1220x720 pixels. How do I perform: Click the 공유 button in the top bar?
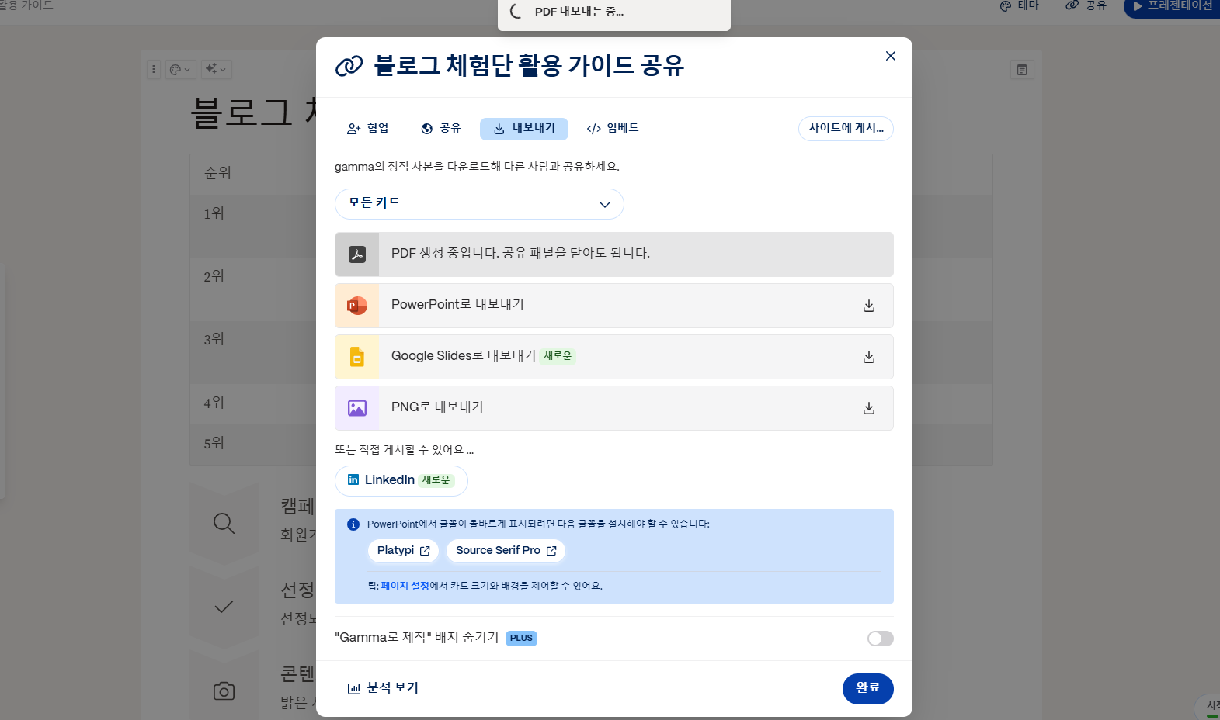(x=1086, y=6)
